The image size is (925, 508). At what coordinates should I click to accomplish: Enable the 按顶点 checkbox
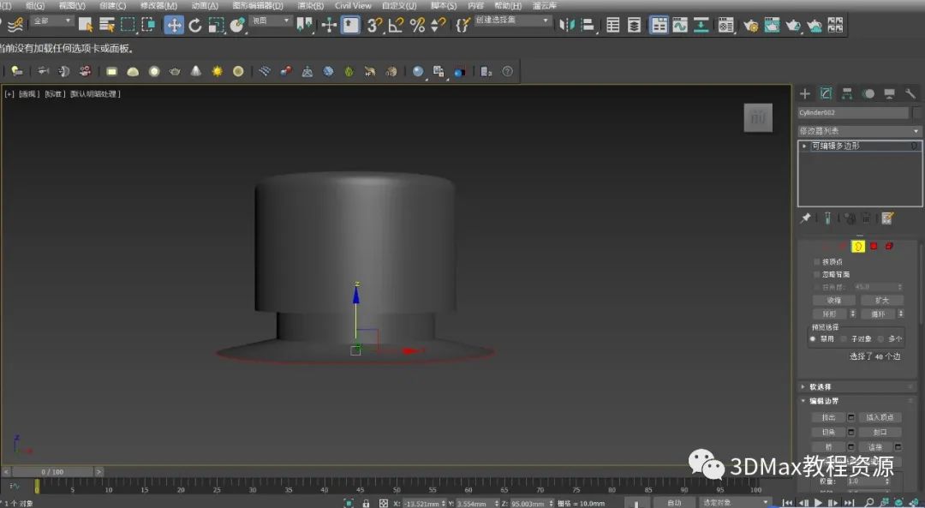point(816,261)
